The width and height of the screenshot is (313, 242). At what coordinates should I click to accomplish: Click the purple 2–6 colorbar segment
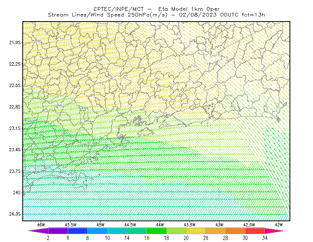[58, 231]
